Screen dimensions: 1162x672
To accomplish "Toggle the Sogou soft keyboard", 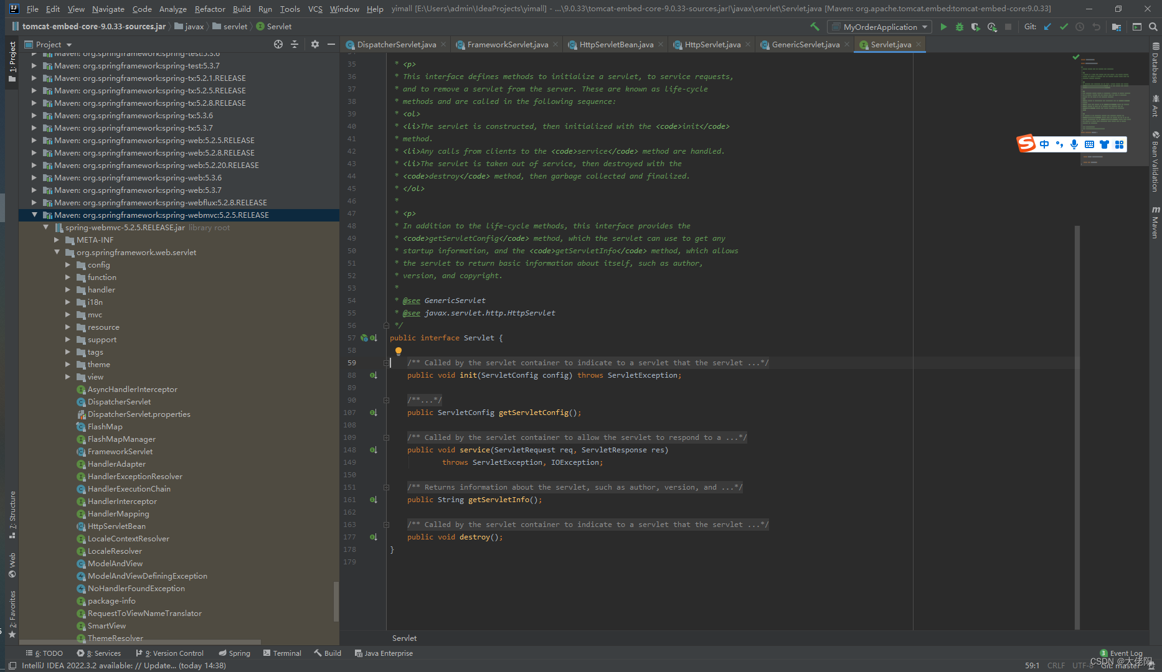I will point(1089,144).
